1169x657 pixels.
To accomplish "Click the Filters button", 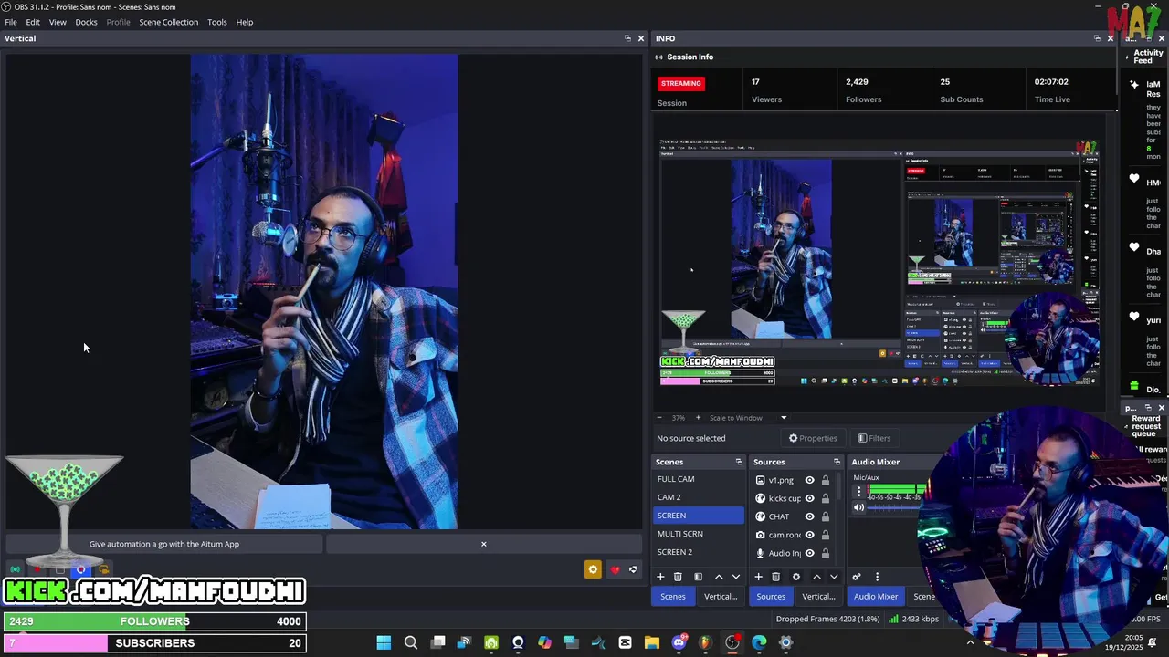I will pyautogui.click(x=874, y=438).
